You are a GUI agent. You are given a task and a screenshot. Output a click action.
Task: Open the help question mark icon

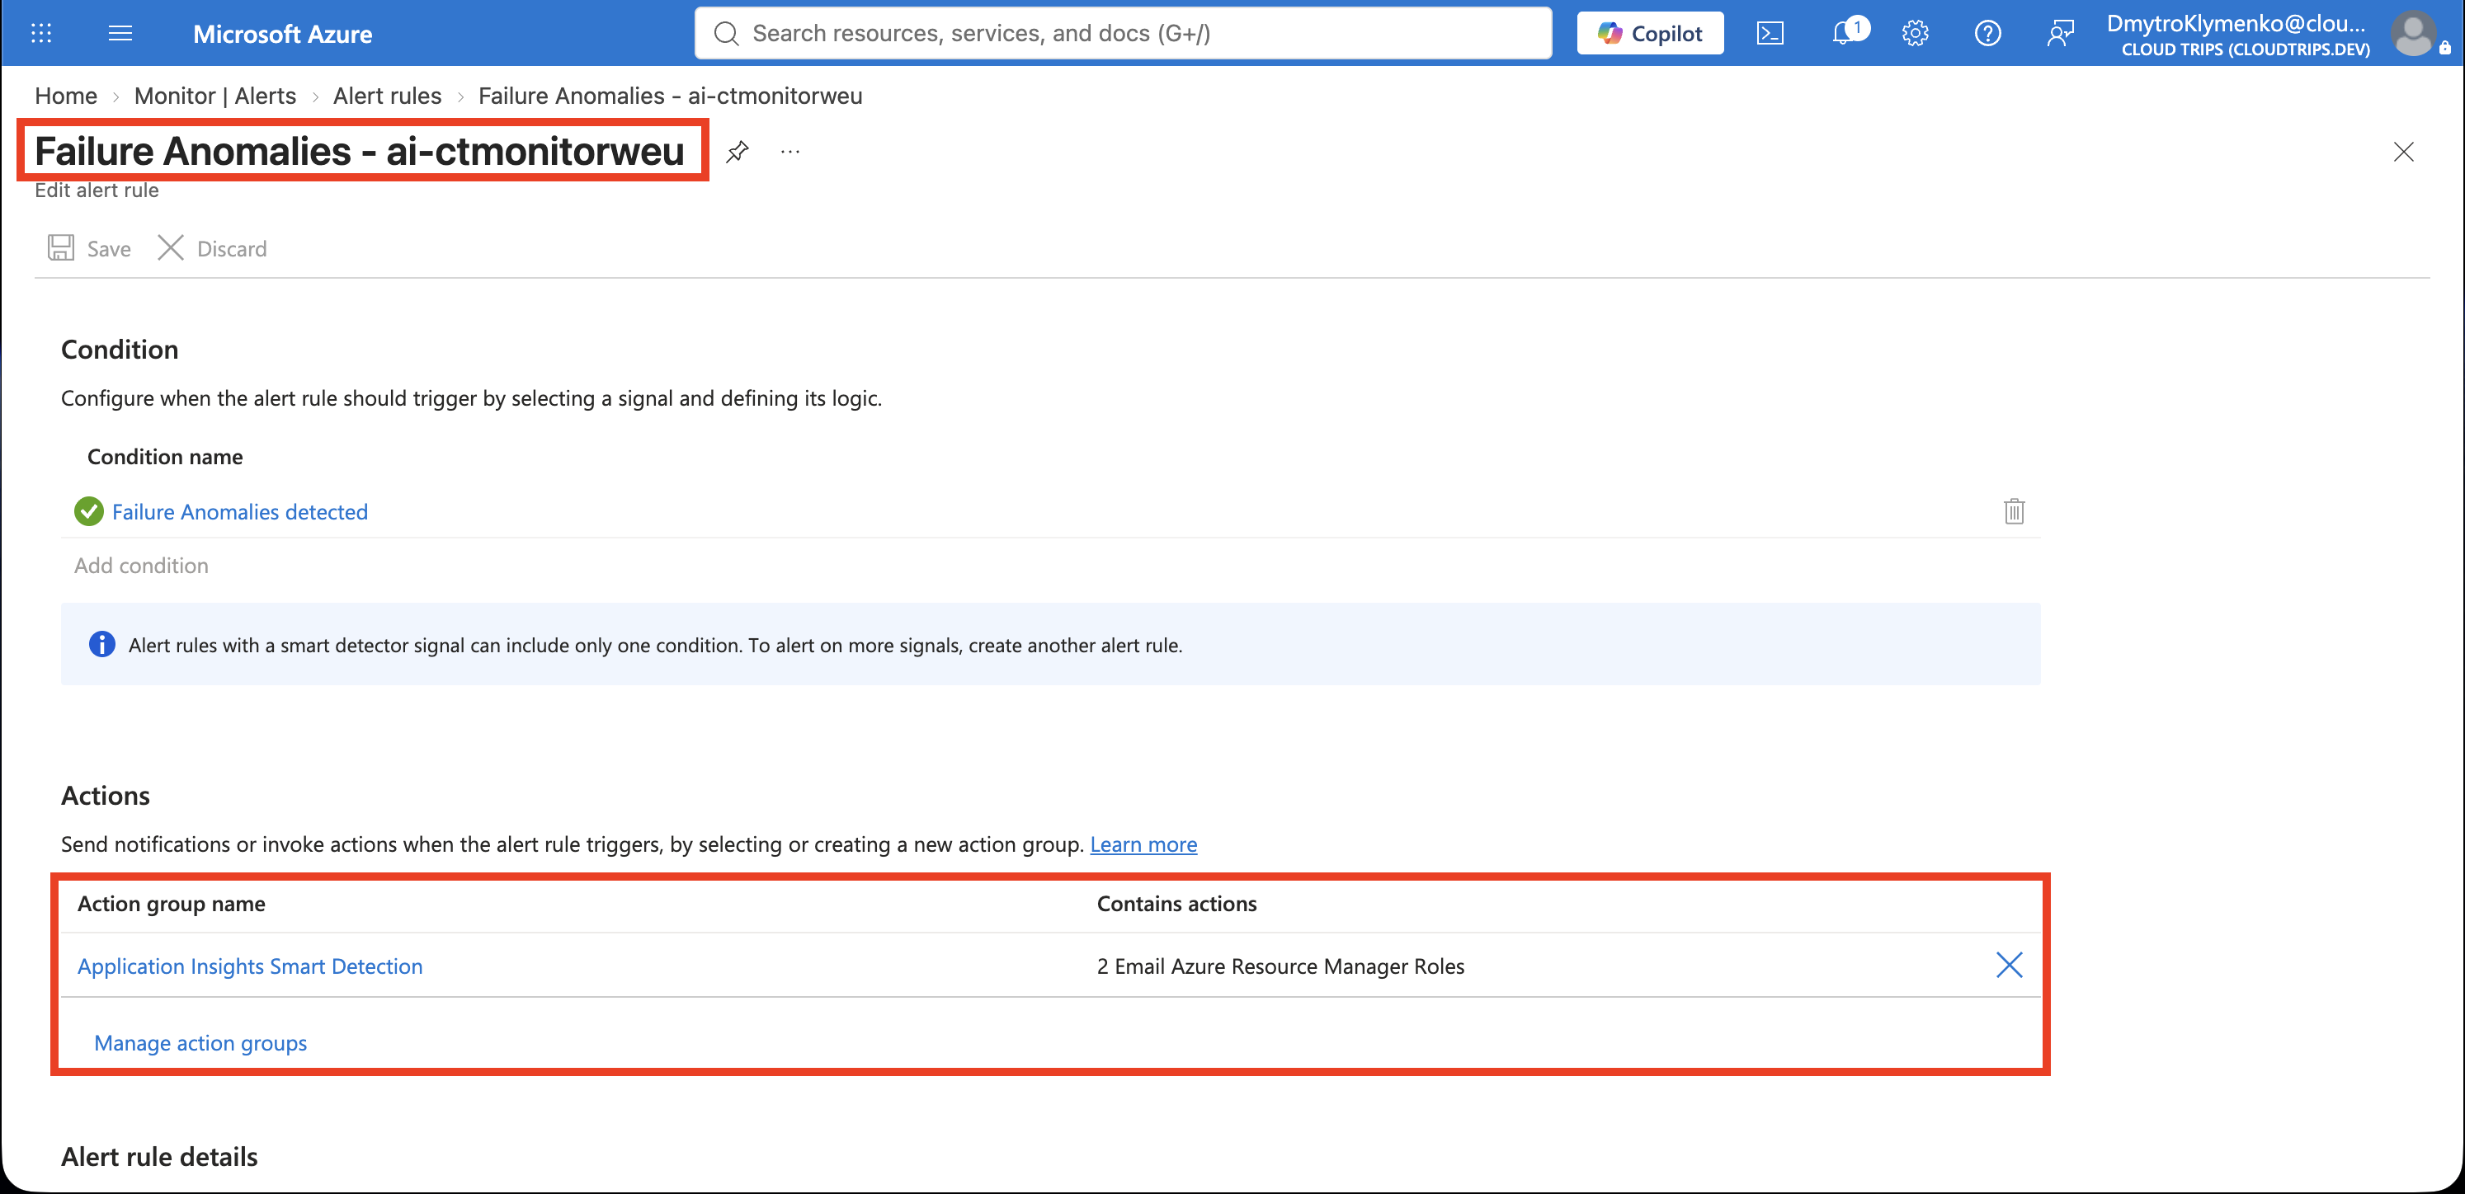coord(1987,34)
